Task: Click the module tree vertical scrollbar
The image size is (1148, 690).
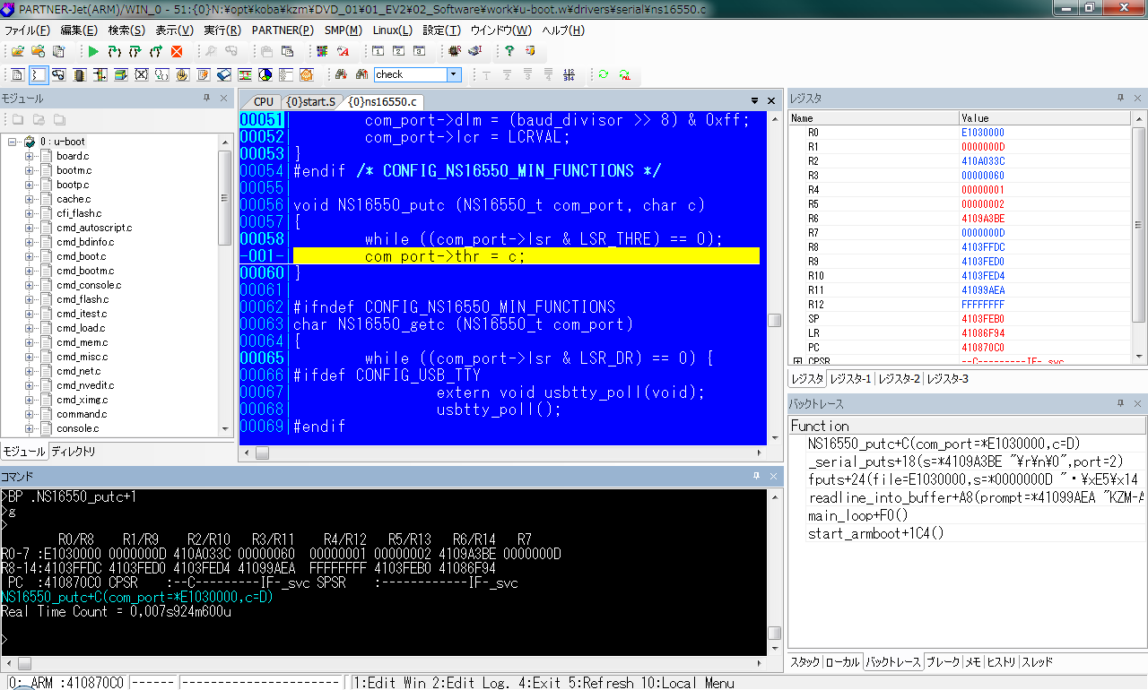Action: pyautogui.click(x=225, y=287)
